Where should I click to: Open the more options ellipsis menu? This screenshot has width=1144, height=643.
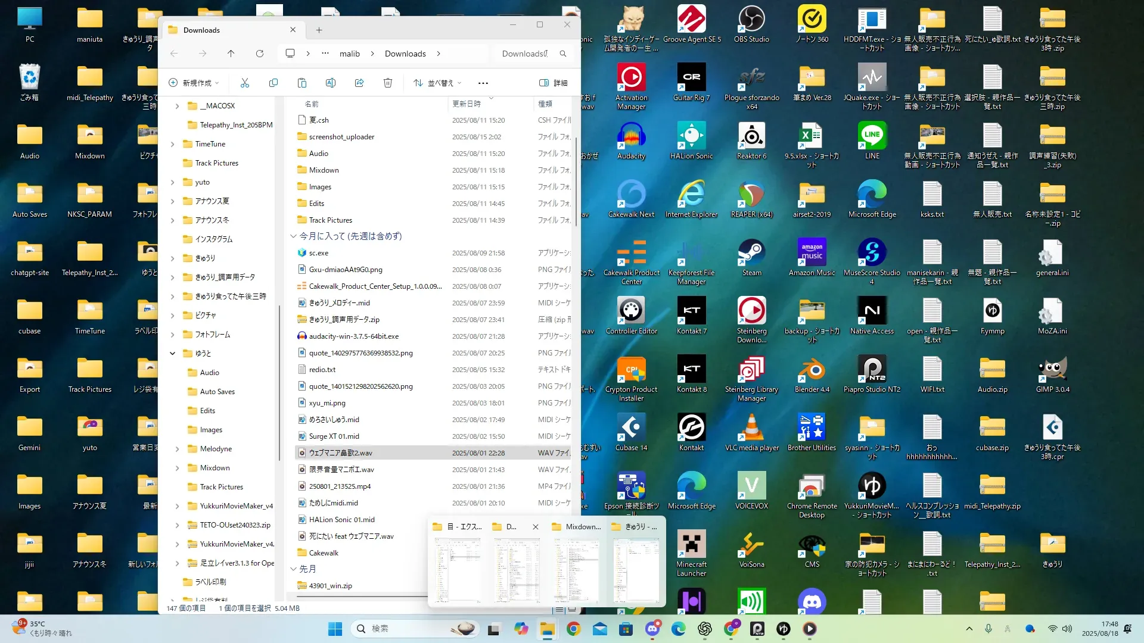pyautogui.click(x=483, y=83)
